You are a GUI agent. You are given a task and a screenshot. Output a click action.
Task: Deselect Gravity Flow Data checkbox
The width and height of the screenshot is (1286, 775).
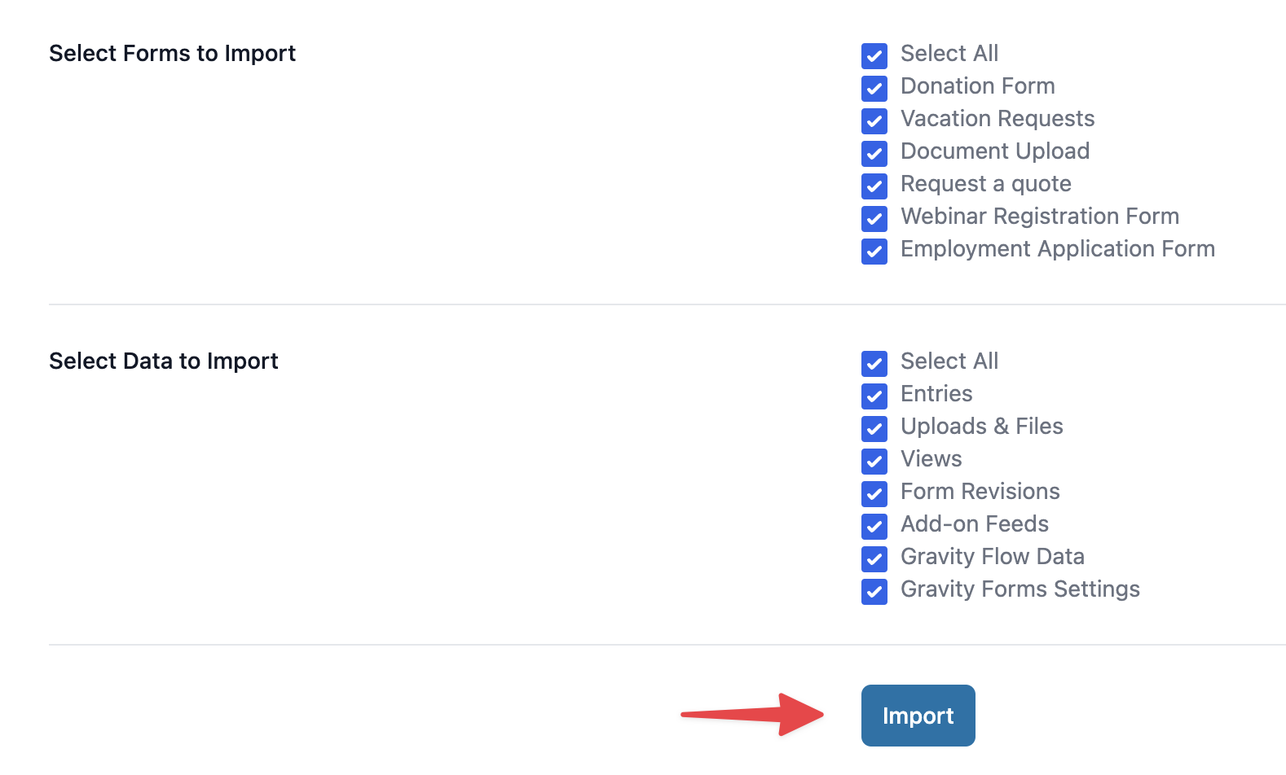pyautogui.click(x=874, y=559)
